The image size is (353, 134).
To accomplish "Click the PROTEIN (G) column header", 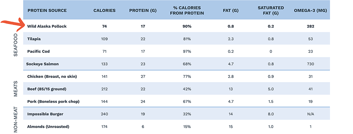I will (x=143, y=10).
